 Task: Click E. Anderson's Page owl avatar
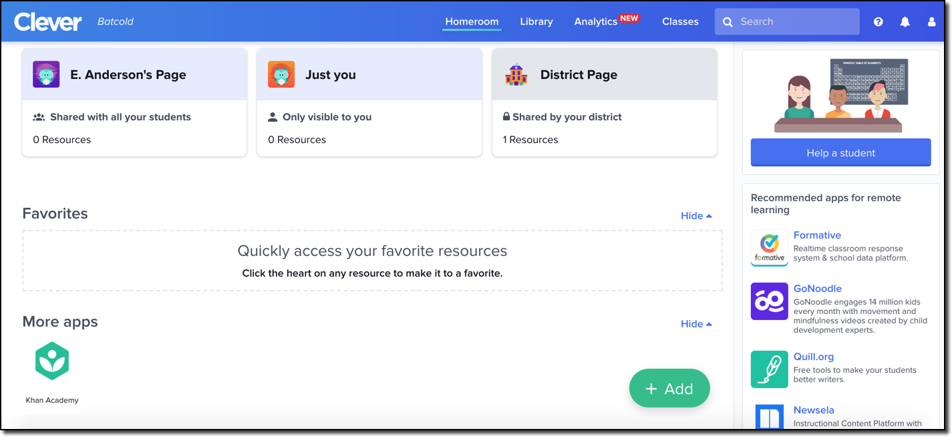pos(46,75)
